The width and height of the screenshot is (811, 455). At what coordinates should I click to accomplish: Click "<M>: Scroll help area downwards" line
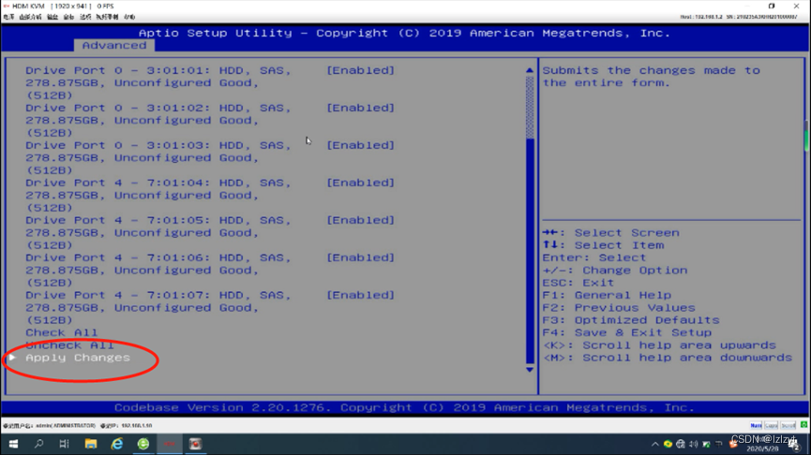(x=668, y=358)
